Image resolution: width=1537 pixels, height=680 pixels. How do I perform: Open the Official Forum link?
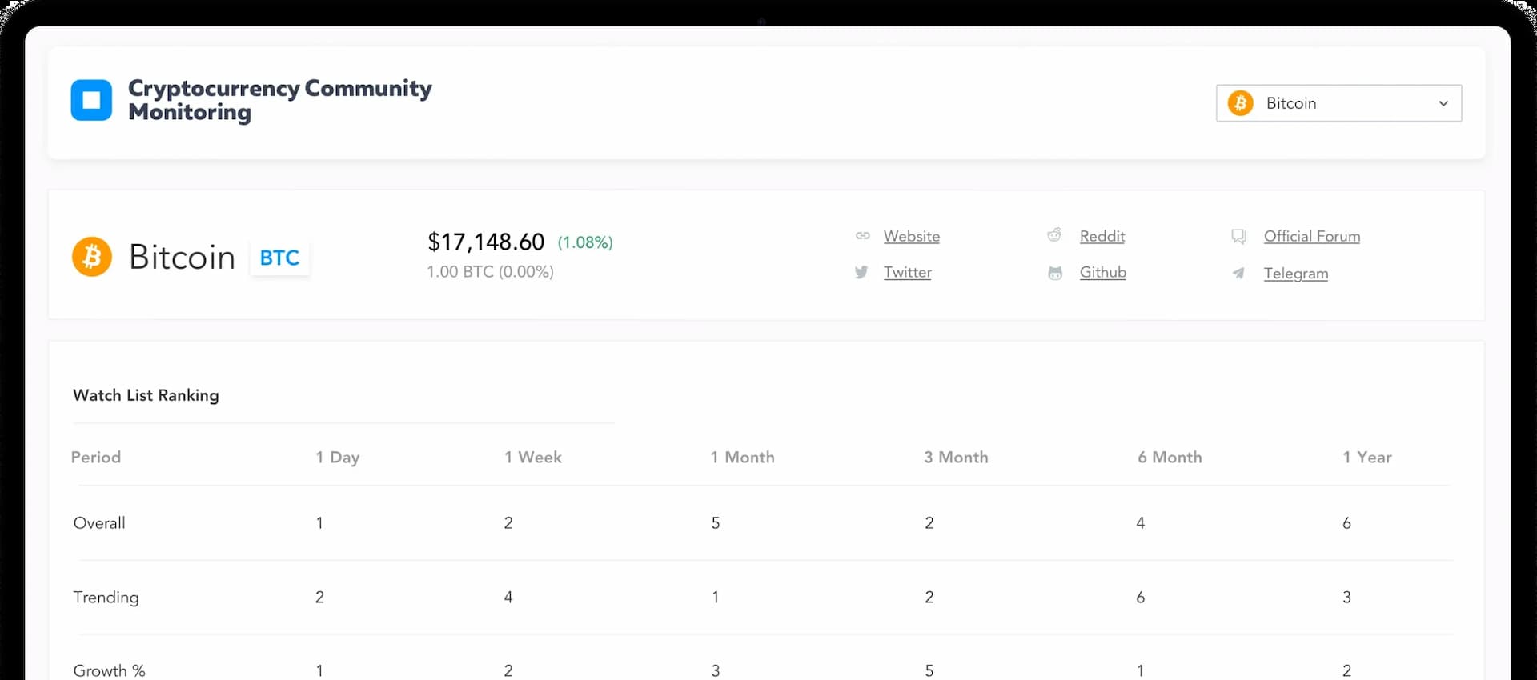[1311, 236]
